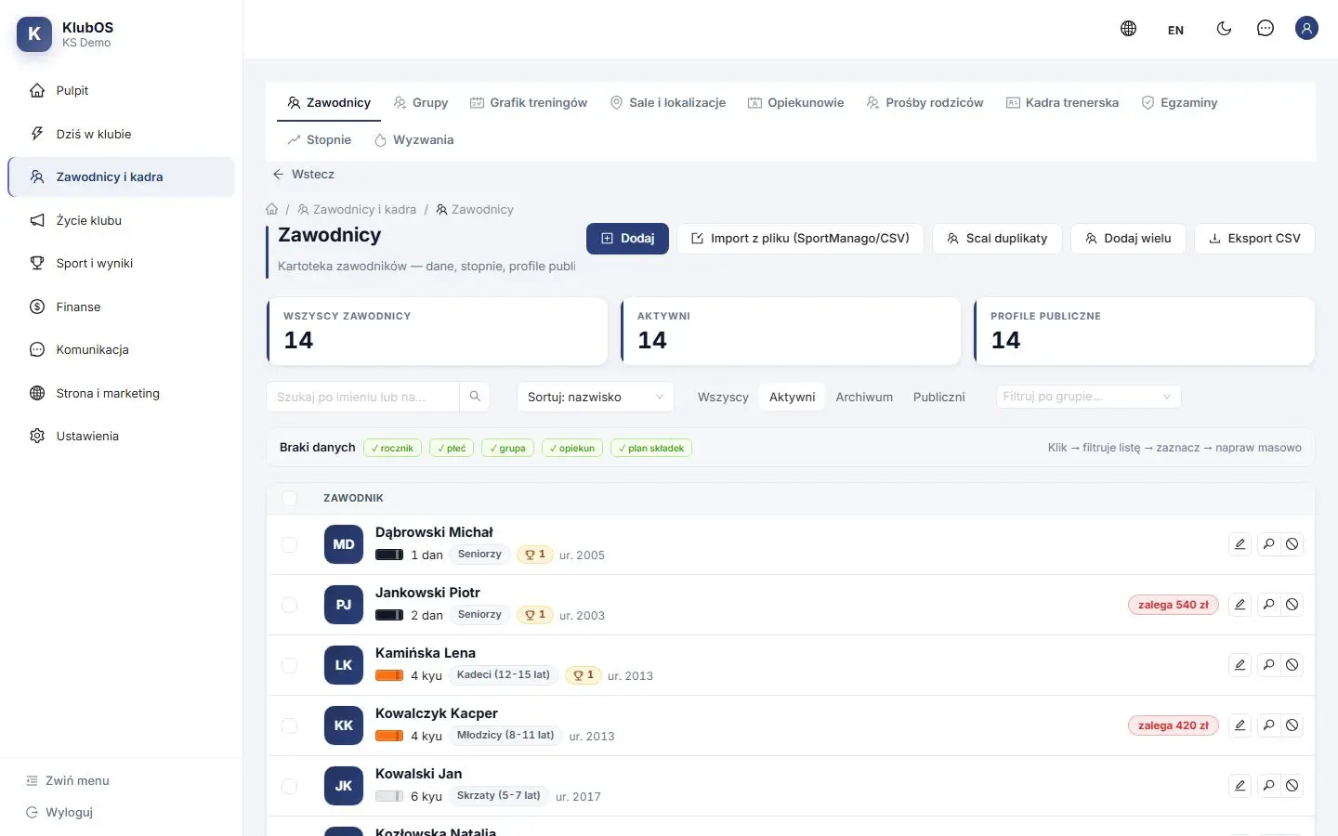The image size is (1338, 836).
Task: Click archive ban icon for Kamińska Lena
Action: (1292, 665)
